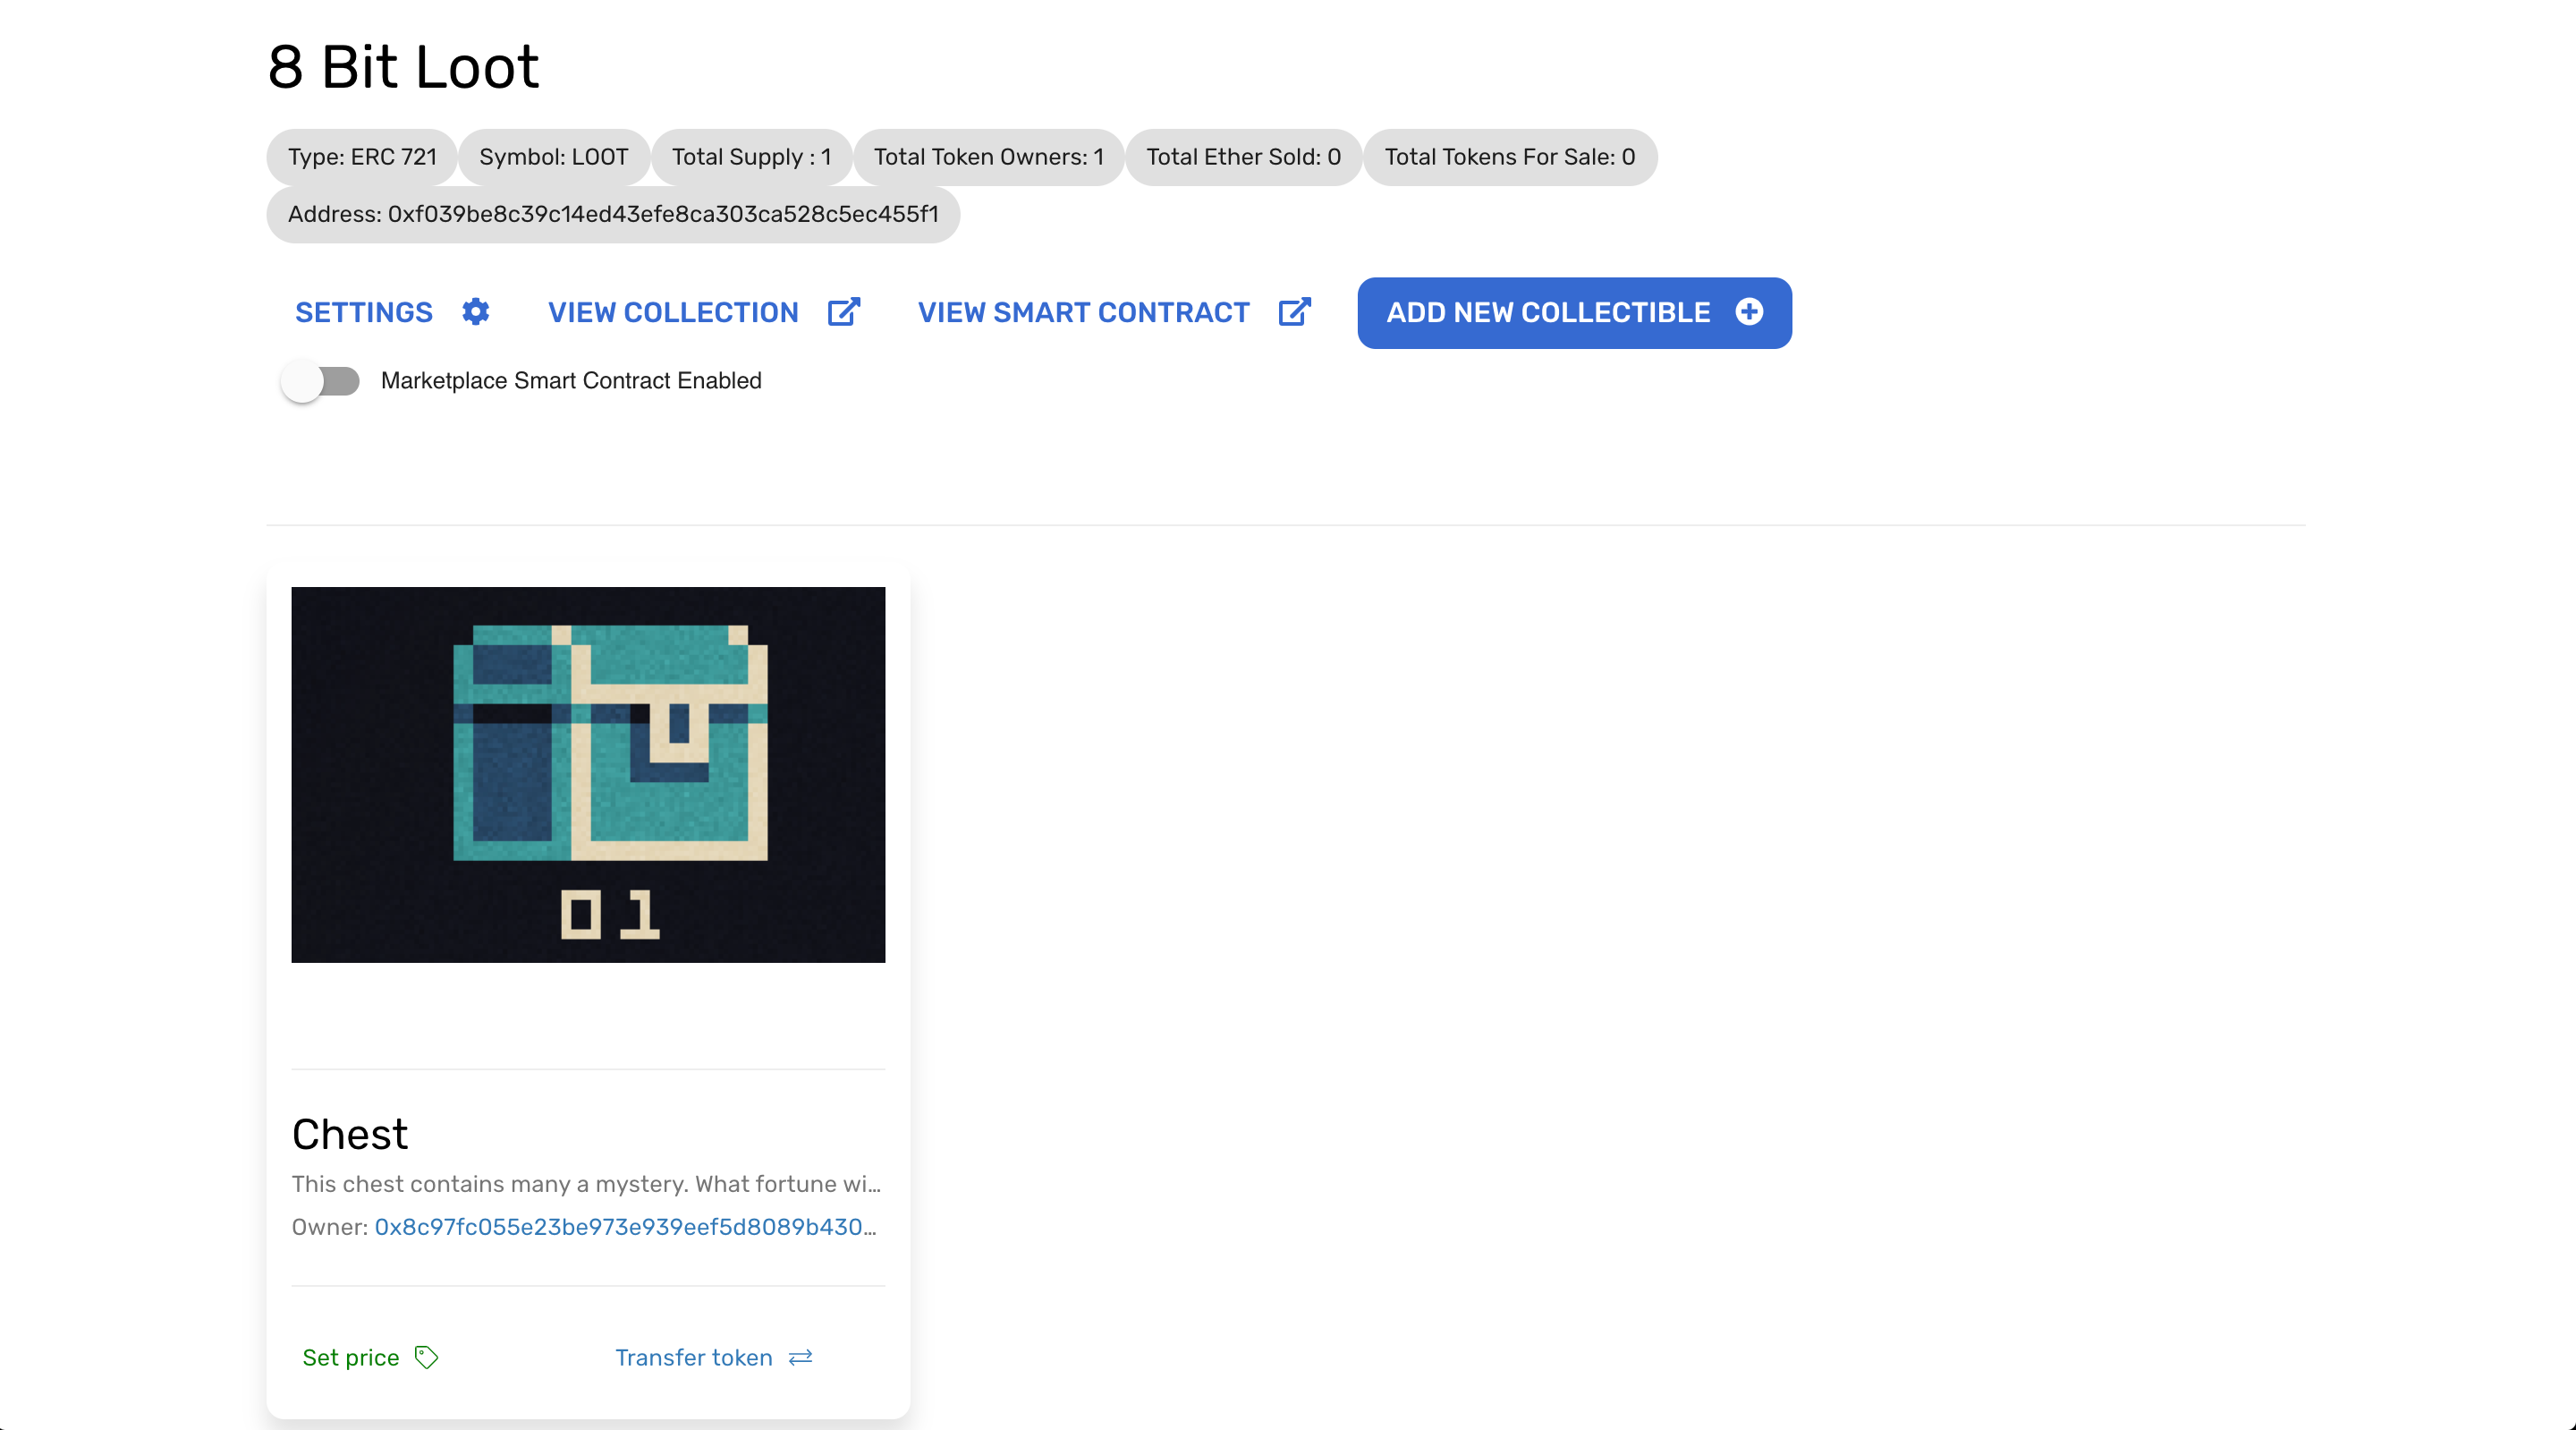Click the ERC 721 type badge icon
This screenshot has height=1430, width=2576.
coord(360,157)
